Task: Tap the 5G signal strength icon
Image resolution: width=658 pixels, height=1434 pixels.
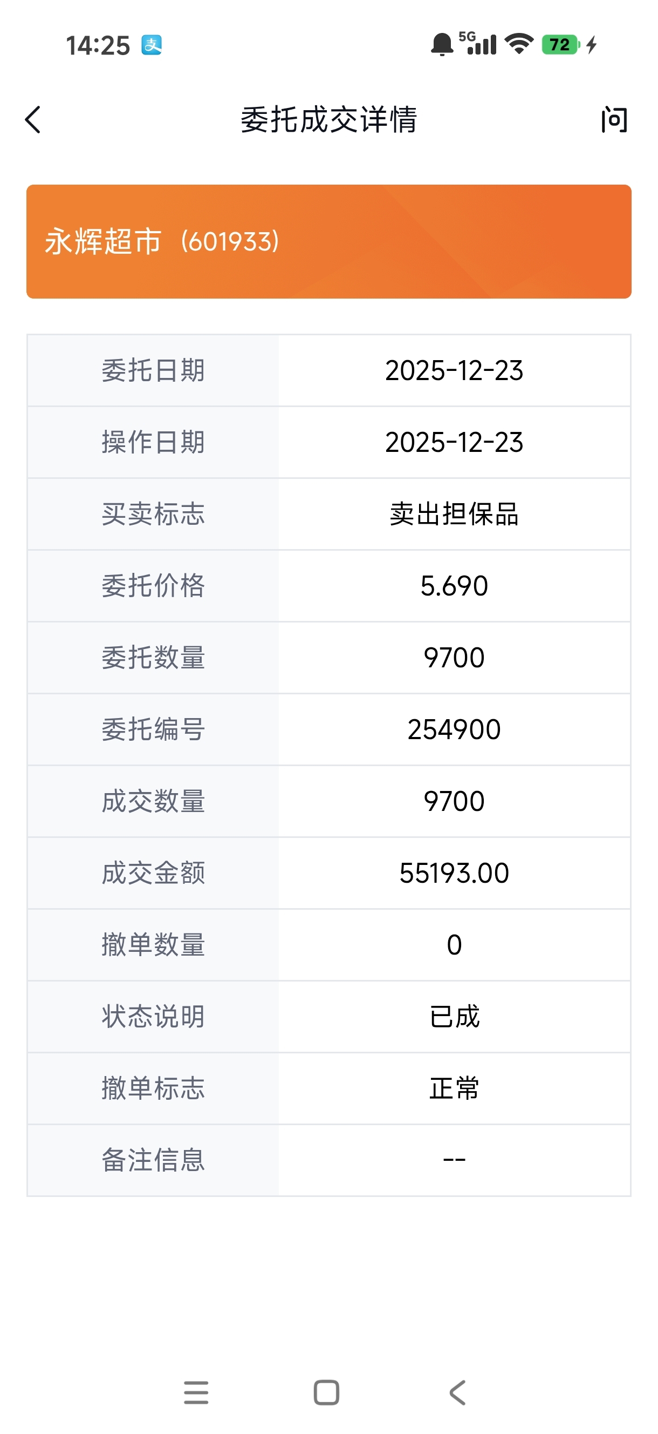Action: (x=478, y=43)
